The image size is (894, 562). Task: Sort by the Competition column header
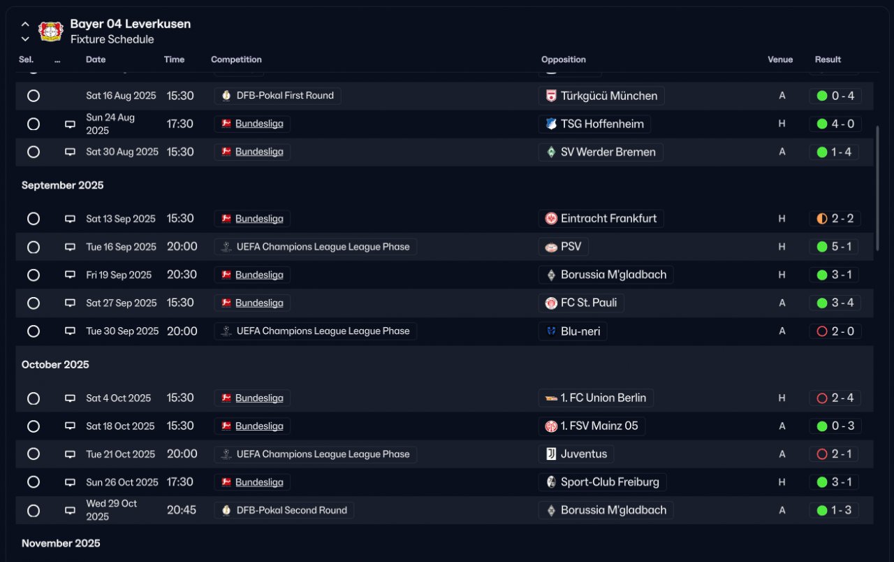point(236,59)
